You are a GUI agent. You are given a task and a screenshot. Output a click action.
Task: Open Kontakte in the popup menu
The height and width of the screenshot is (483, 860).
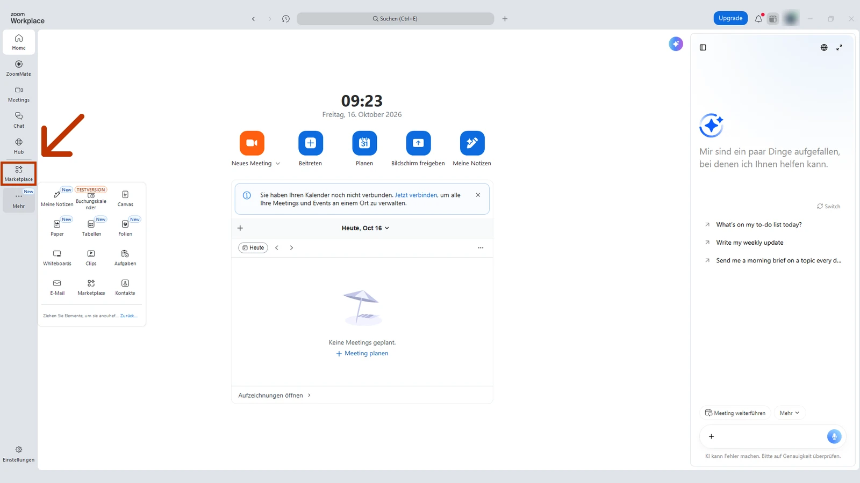pyautogui.click(x=125, y=287)
